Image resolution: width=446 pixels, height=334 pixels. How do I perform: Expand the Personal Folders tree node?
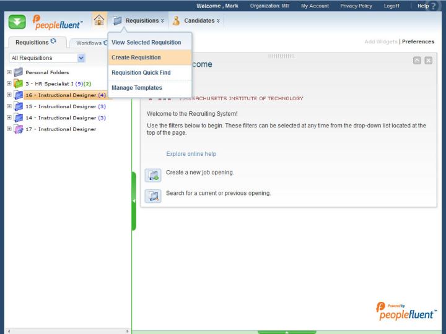pos(9,72)
